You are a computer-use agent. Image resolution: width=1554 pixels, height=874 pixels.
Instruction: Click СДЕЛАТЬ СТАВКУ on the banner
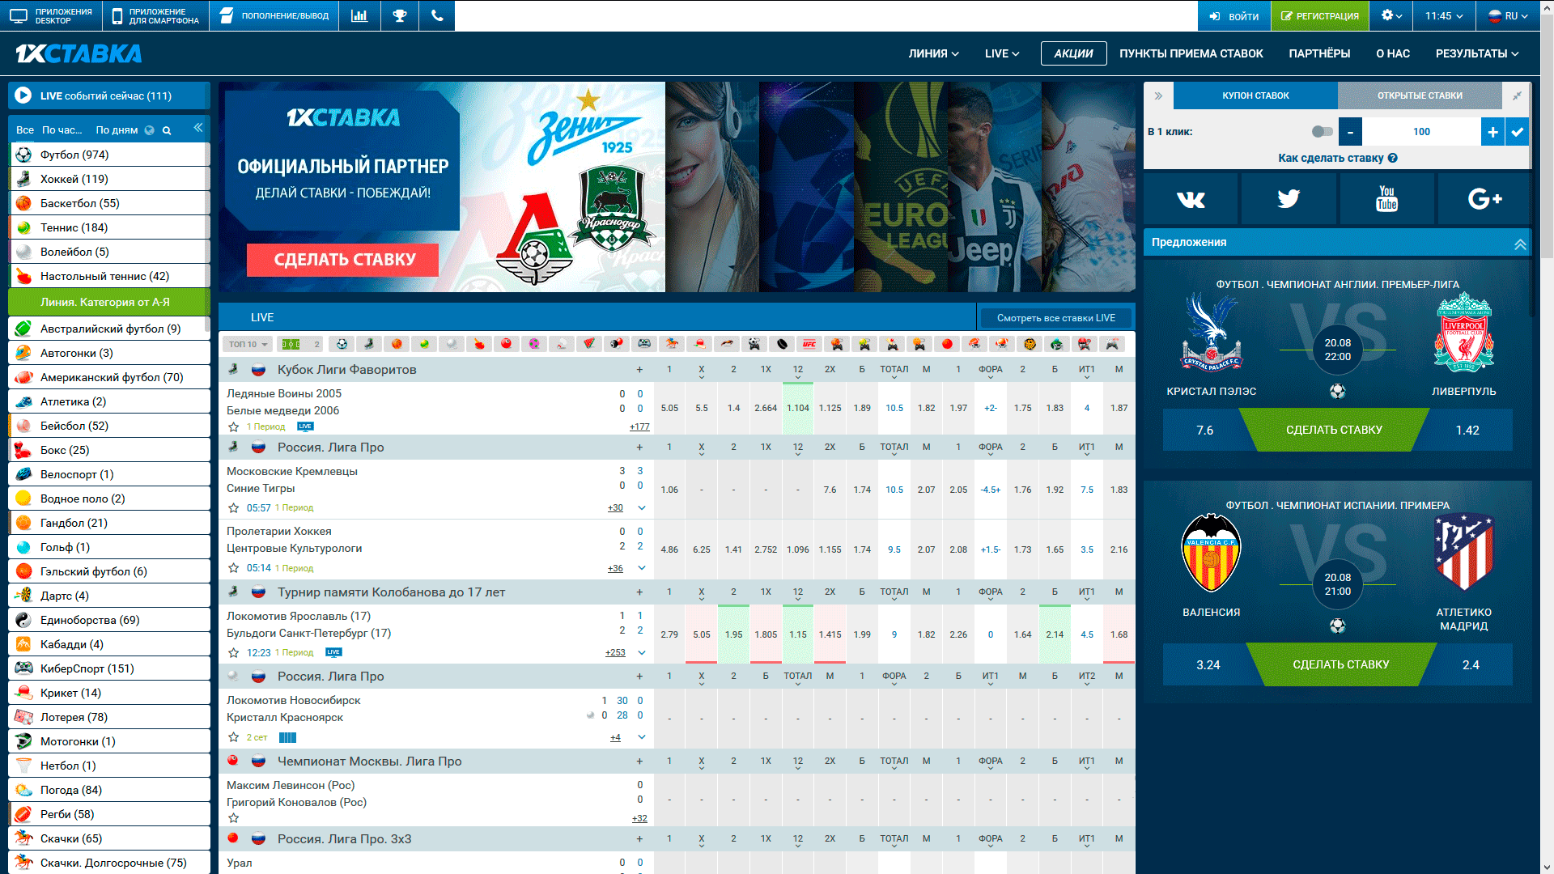pos(344,260)
